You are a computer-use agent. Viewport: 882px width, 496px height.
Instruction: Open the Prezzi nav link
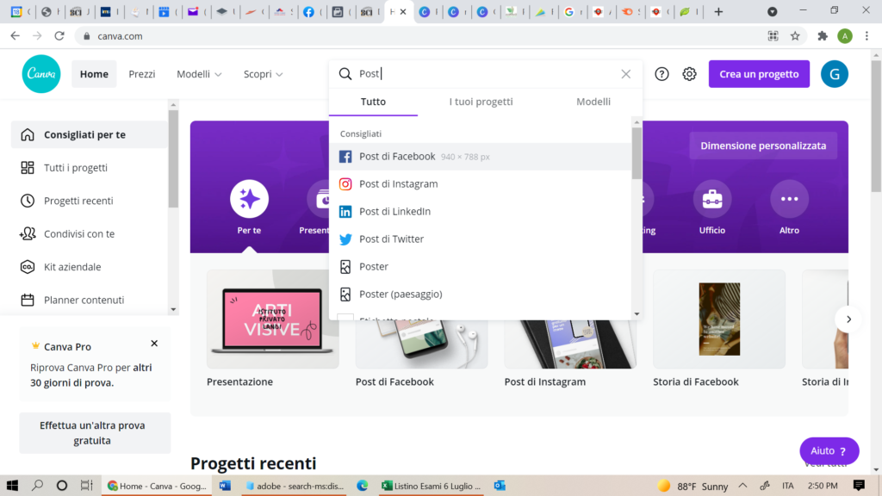pyautogui.click(x=142, y=74)
